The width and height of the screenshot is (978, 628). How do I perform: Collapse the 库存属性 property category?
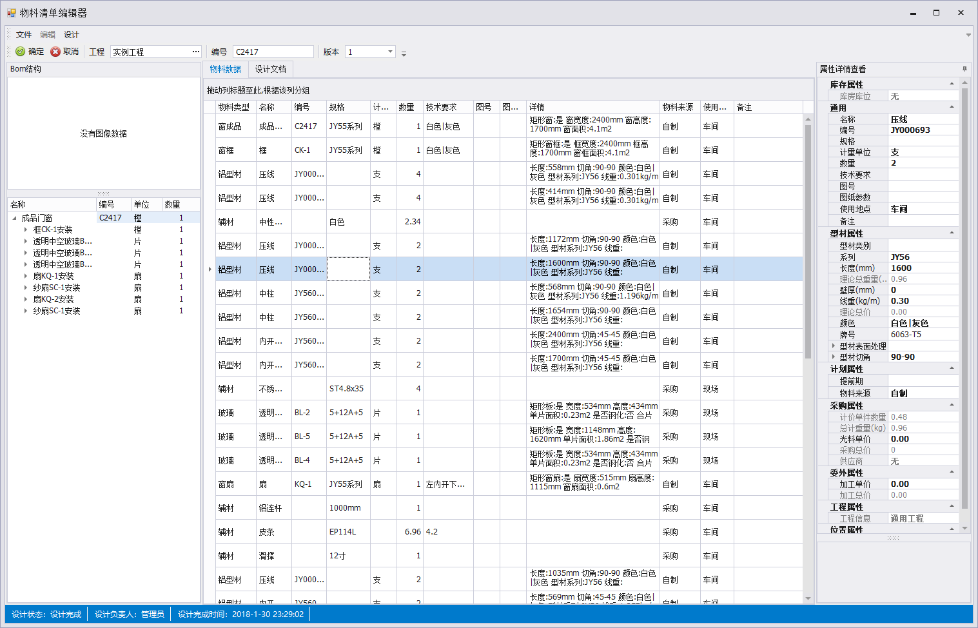[952, 84]
